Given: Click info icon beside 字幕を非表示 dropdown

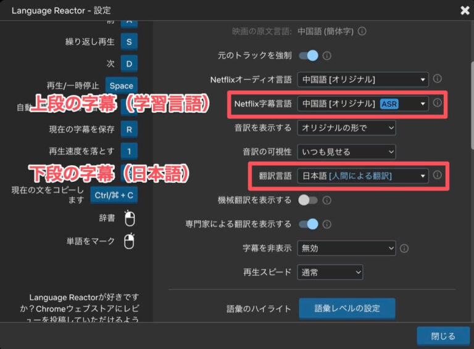Looking at the screenshot, I should 404,248.
